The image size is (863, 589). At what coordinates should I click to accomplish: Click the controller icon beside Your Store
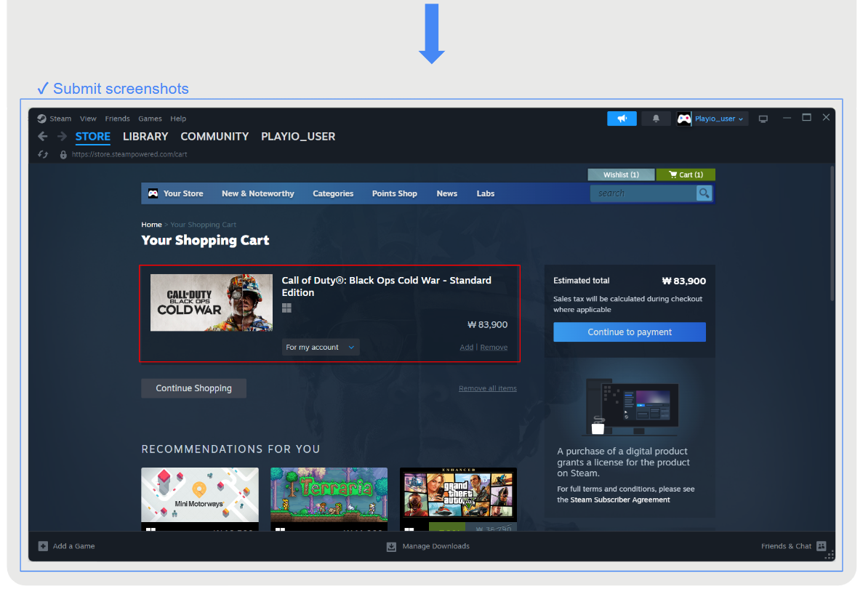tap(153, 193)
